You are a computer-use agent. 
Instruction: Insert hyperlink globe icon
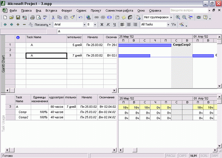pos(88,17)
